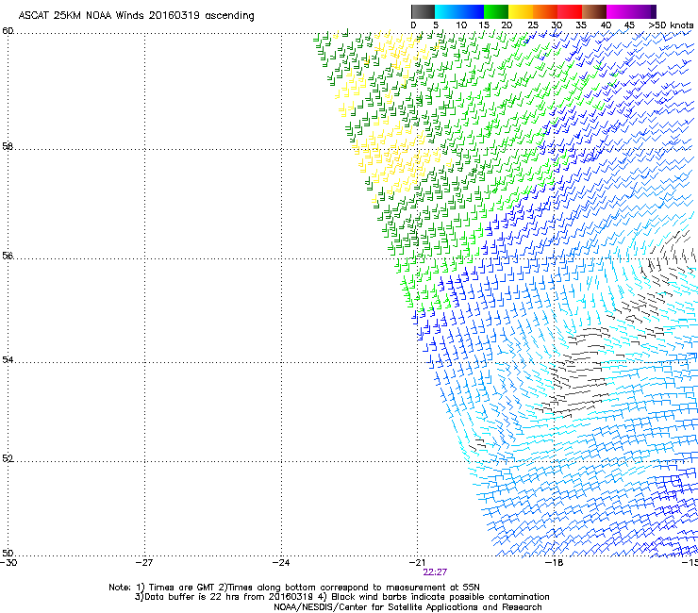698x613 pixels.
Task: Click the '>50 knots' legend label
Action: click(x=671, y=25)
